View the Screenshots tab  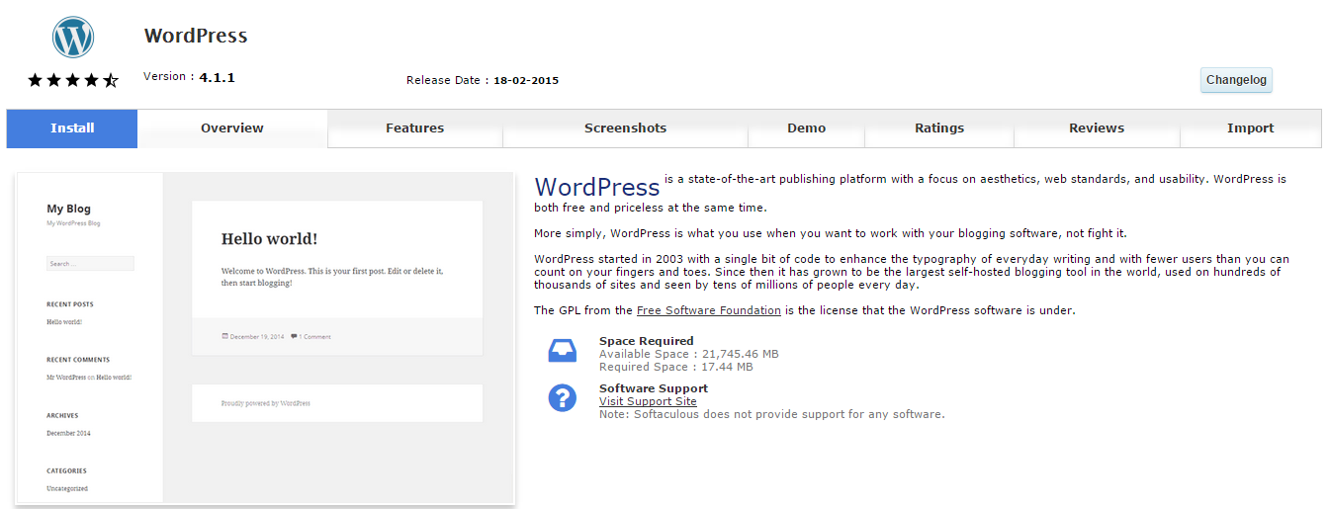pyautogui.click(x=625, y=128)
